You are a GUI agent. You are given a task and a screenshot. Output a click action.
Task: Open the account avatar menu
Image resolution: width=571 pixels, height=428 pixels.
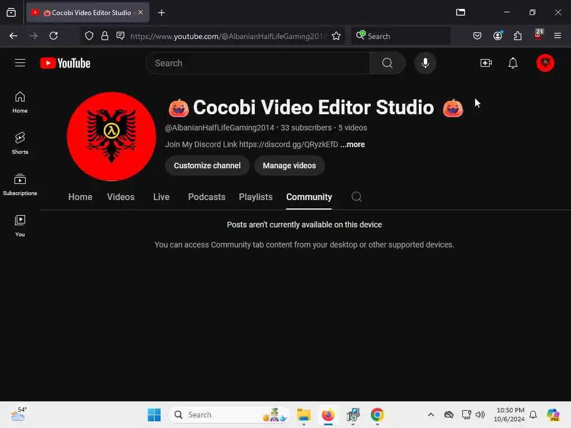545,63
